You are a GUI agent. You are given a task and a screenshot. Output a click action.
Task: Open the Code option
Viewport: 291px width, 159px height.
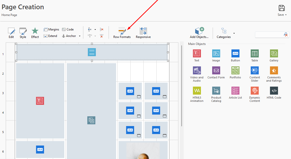point(68,29)
